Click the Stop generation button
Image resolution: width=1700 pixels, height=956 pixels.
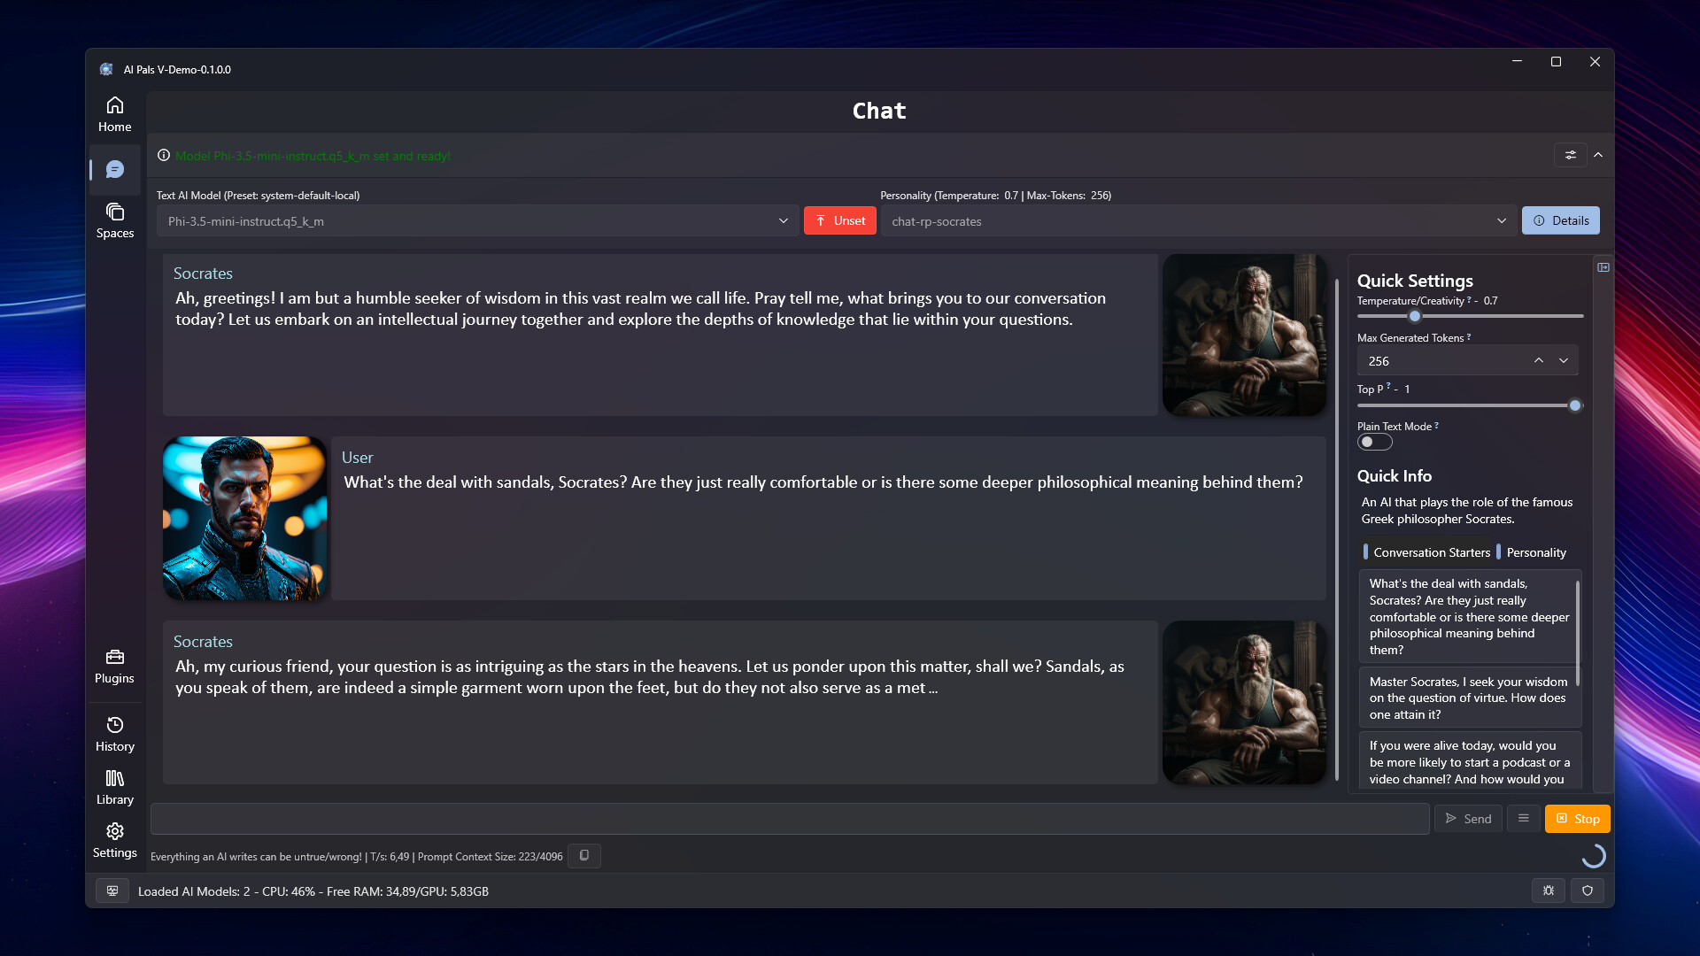[x=1578, y=818]
